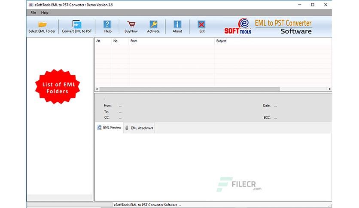The width and height of the screenshot is (359, 208).
Task: Click the No. column header
Action: [120, 41]
